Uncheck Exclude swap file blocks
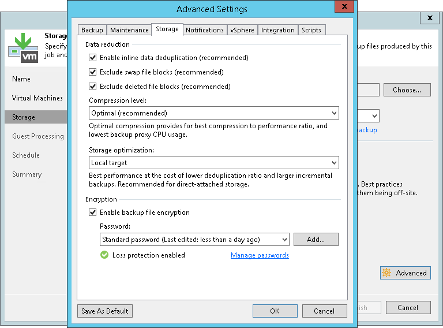The width and height of the screenshot is (443, 328). 93,72
